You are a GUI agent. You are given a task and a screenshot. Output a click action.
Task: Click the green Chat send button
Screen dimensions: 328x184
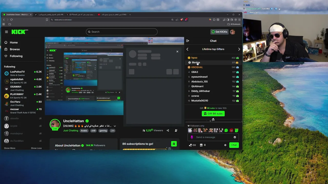tap(234, 145)
